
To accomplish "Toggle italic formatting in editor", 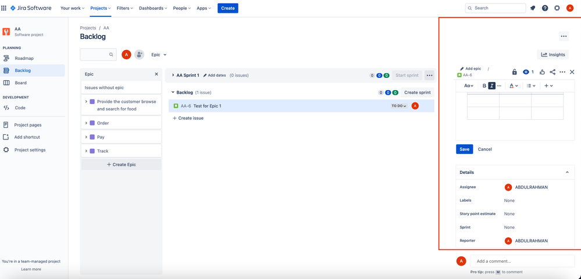I will pyautogui.click(x=491, y=85).
